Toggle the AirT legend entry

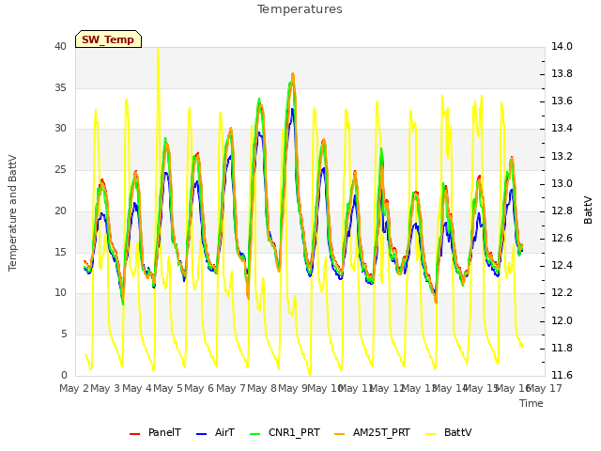coord(215,432)
